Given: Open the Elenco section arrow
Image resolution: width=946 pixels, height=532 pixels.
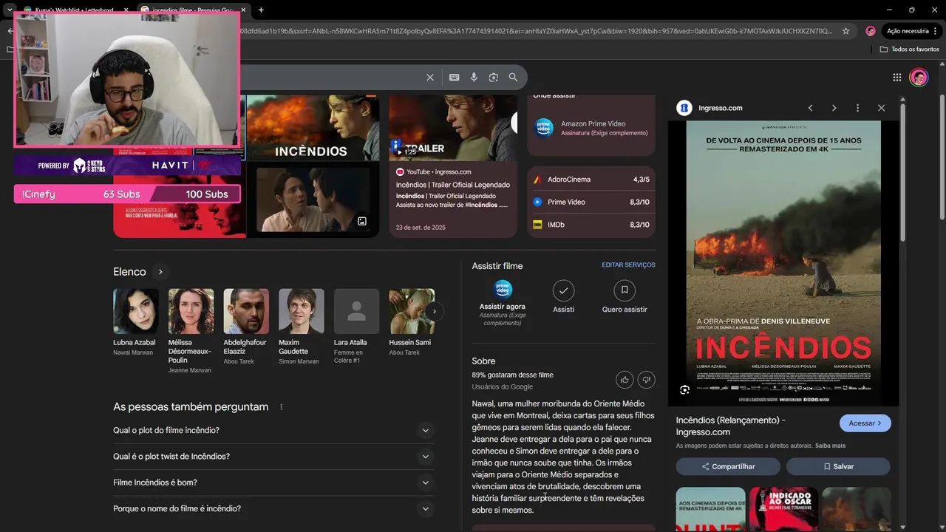Looking at the screenshot, I should point(160,272).
